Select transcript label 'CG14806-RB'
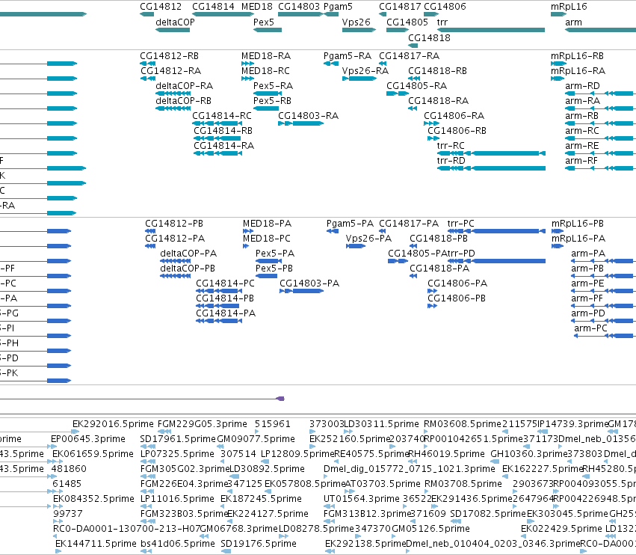 click(457, 131)
